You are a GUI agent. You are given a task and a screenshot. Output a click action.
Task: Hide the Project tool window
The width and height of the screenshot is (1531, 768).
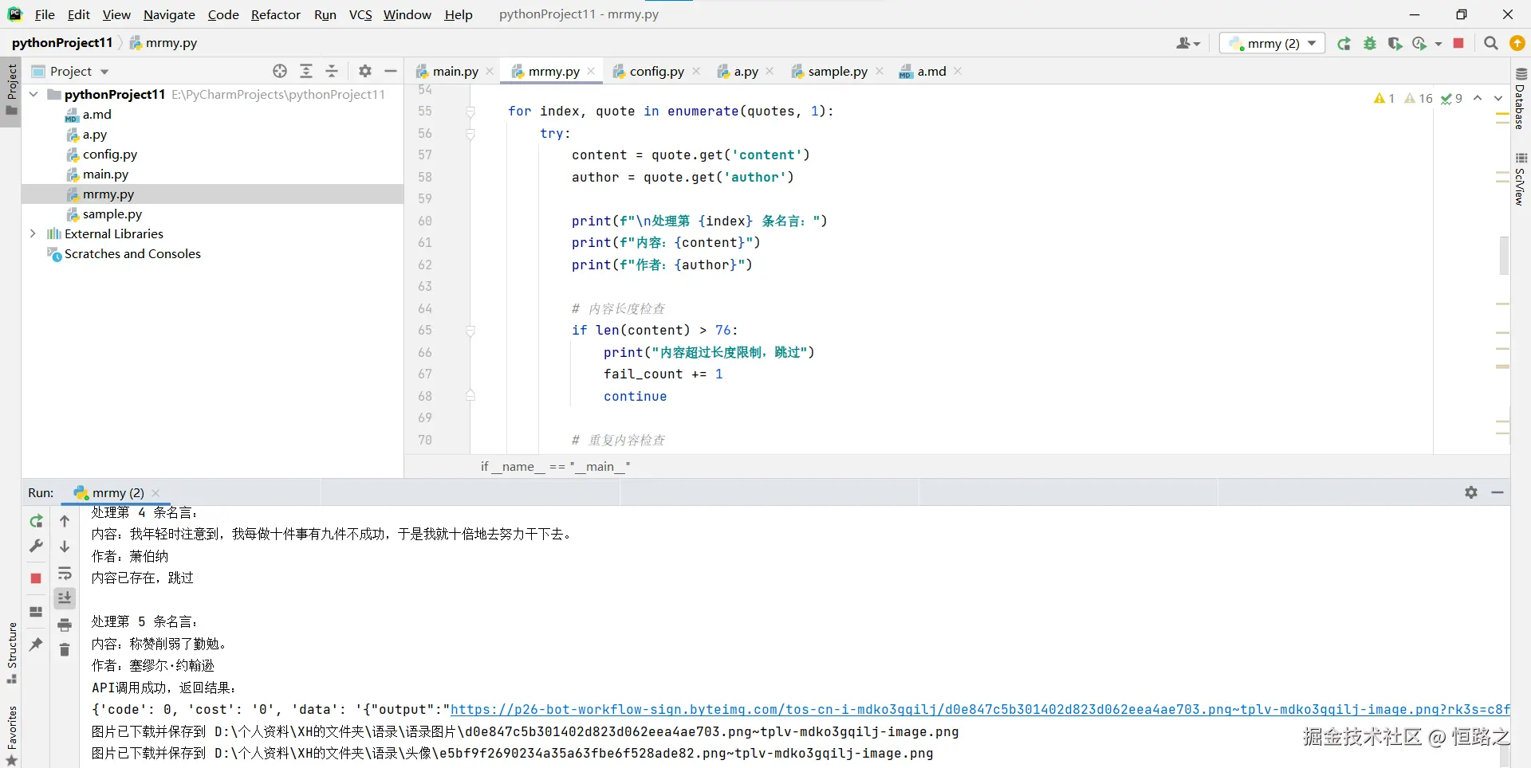(391, 71)
